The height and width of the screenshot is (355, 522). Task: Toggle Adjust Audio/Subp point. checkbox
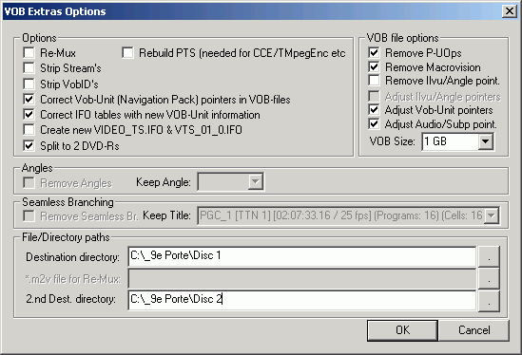coord(374,124)
